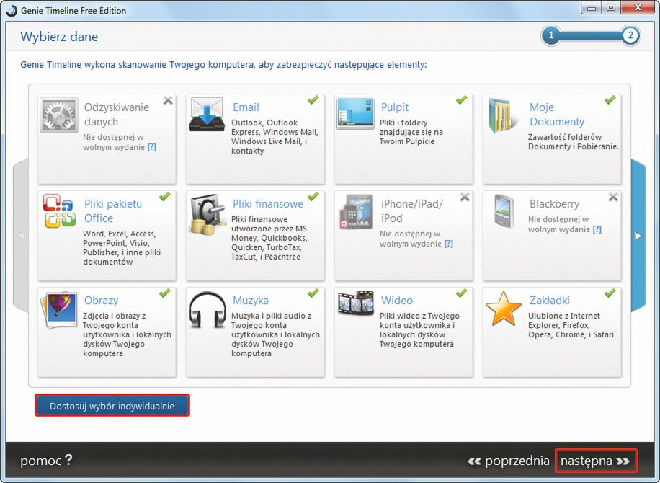Click the X mark on Blackberry tile
Screen dimensions: 660x483
tap(613, 197)
